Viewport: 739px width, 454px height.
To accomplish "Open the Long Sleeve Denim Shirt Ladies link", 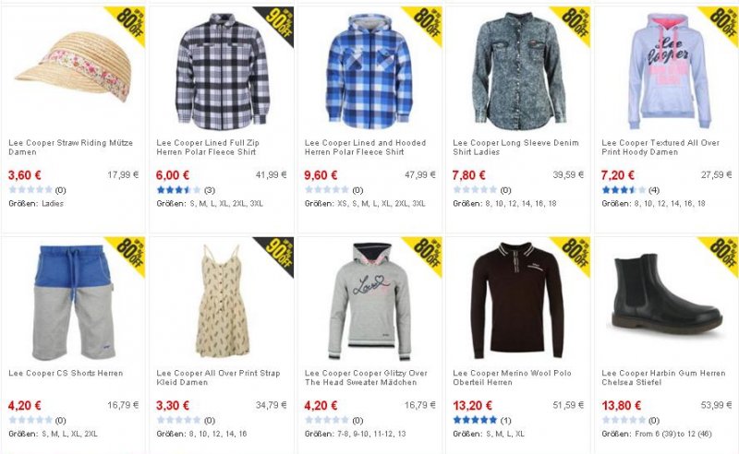I will pos(515,148).
